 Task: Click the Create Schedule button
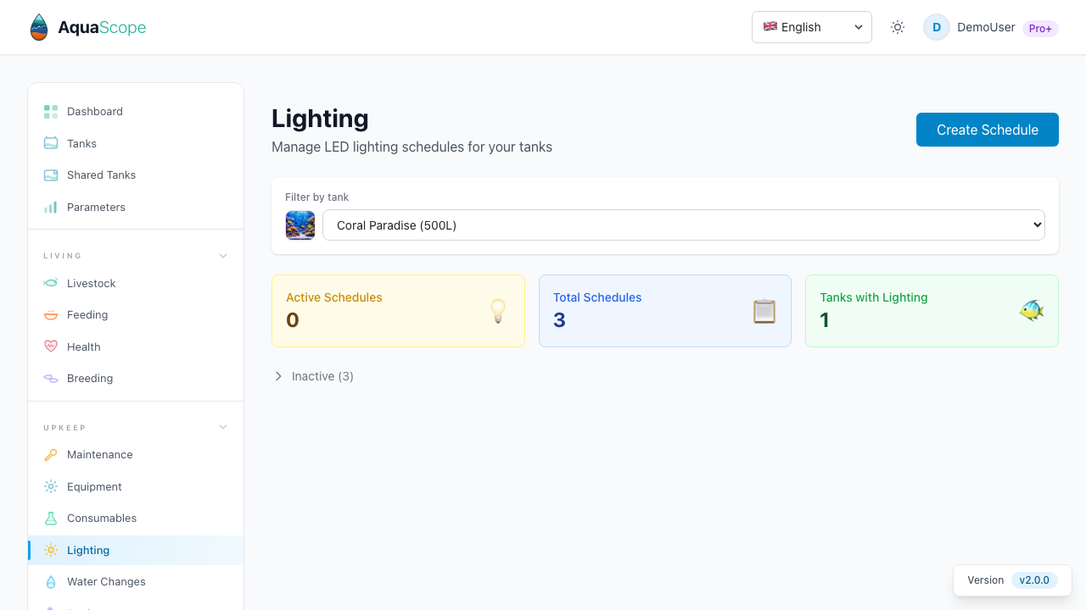(987, 130)
